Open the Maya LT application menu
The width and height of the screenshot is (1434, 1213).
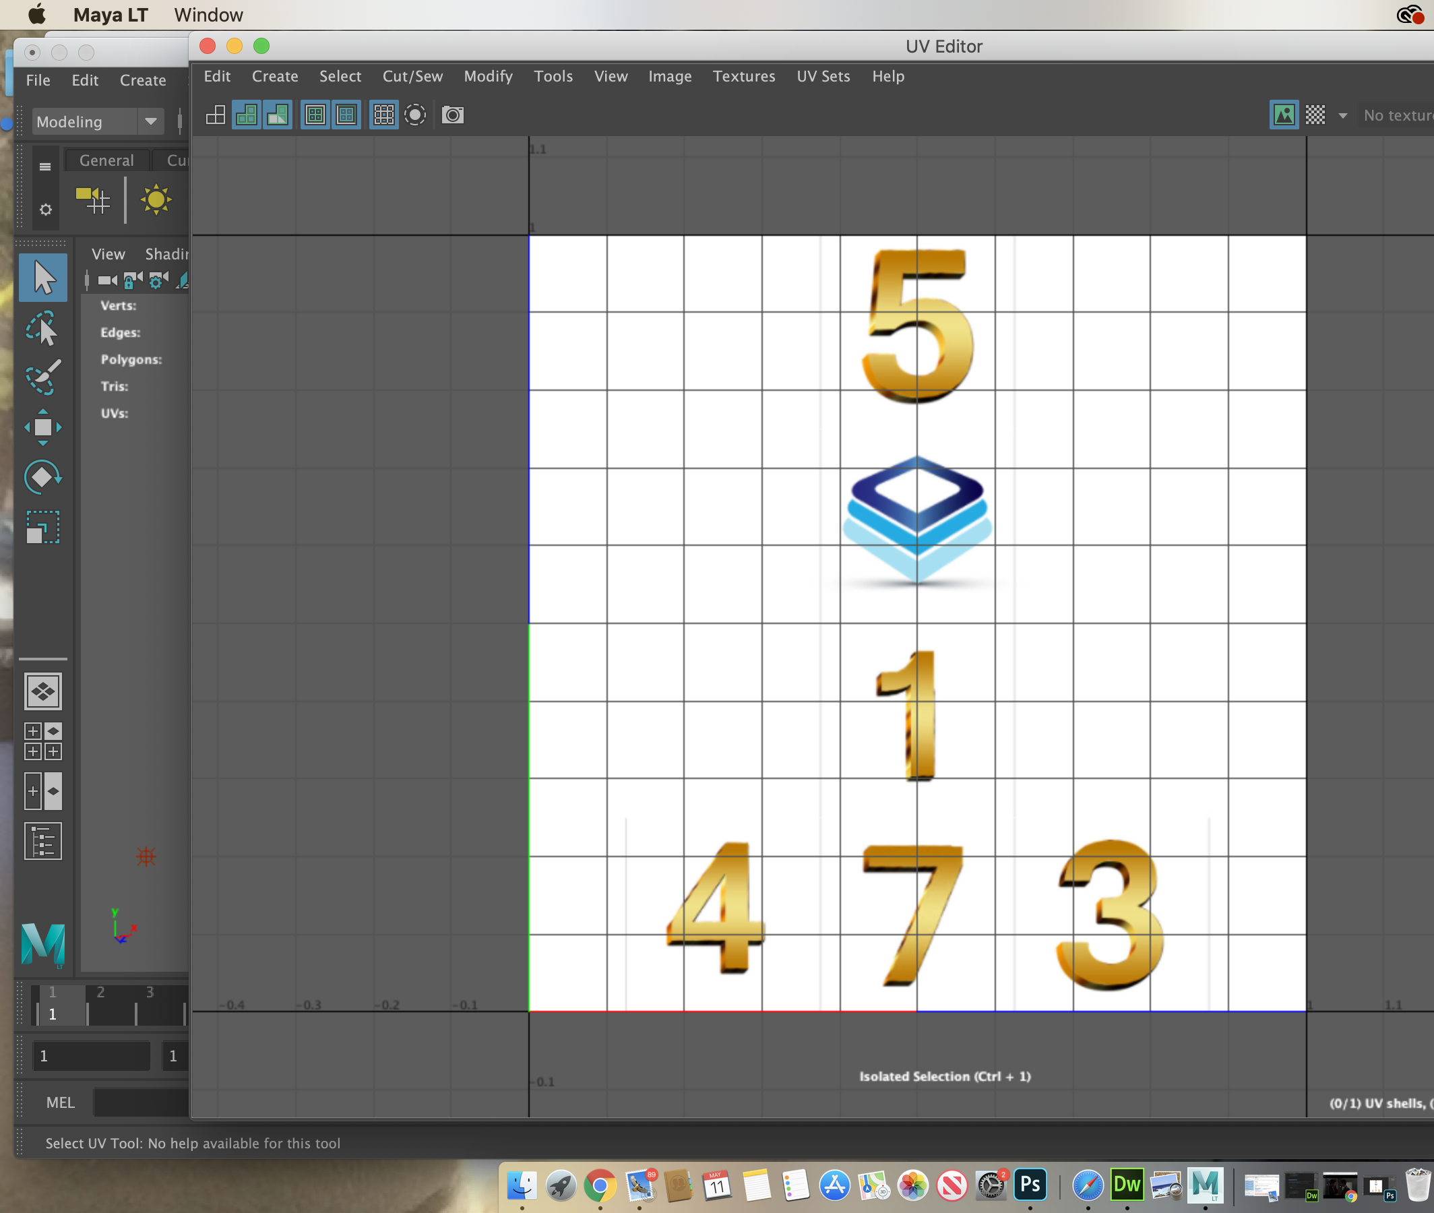[x=111, y=14]
